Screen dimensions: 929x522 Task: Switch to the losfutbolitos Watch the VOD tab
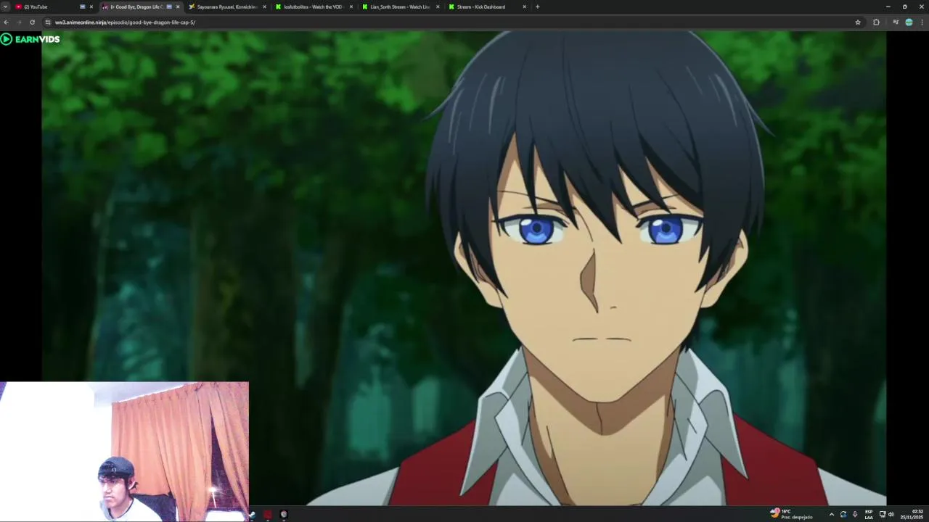click(313, 7)
